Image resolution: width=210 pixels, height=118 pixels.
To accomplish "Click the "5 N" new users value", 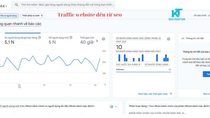I will (x=52, y=42).
